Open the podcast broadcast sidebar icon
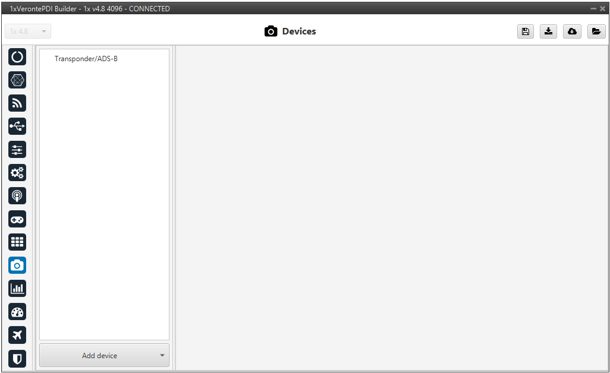Screen dimensions: 610x373 (17, 196)
